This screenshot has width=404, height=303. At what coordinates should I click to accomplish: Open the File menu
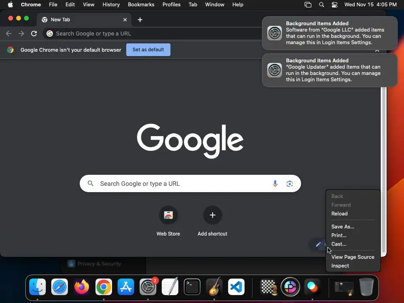53,5
